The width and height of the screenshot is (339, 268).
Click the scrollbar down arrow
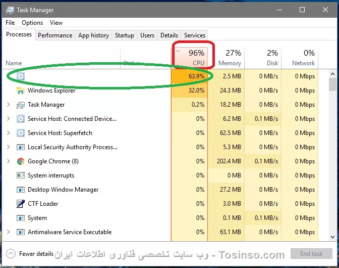tap(333, 237)
